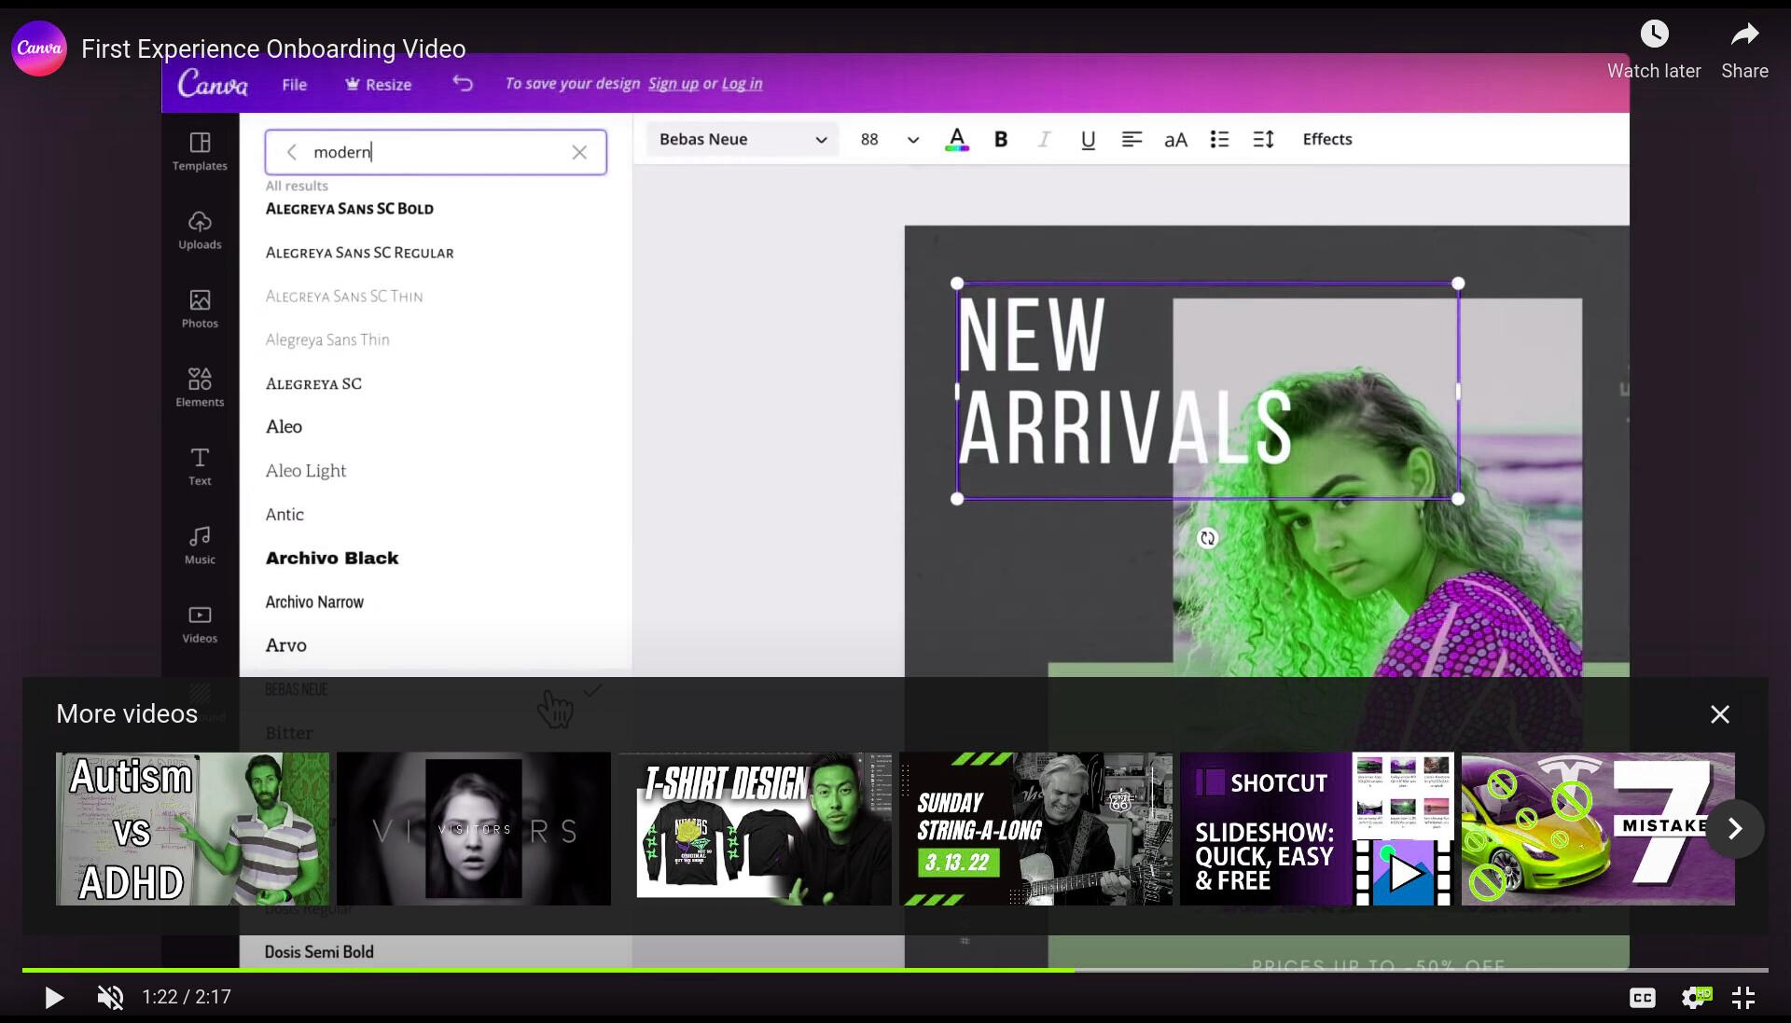
Task: Close the More videos panel
Action: point(1720,714)
